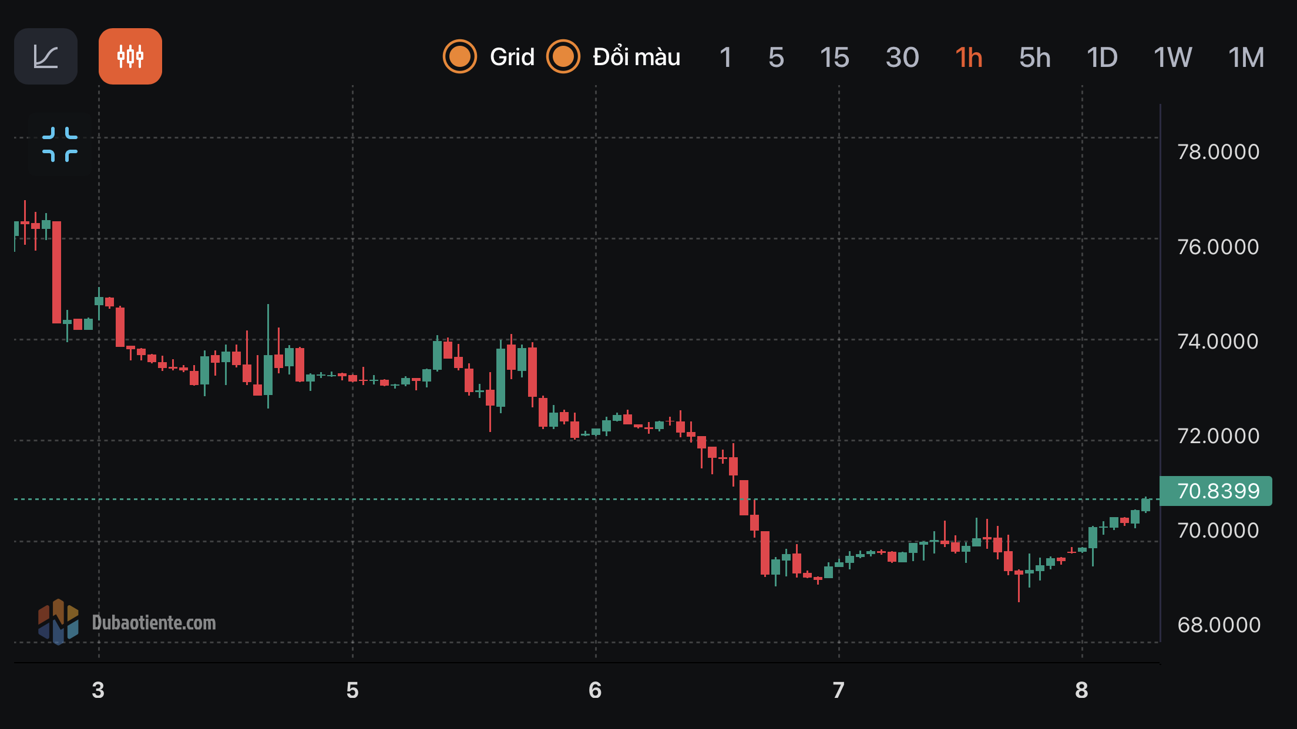Click the 78.0000 price axis label
This screenshot has height=729, width=1297.
click(x=1218, y=152)
